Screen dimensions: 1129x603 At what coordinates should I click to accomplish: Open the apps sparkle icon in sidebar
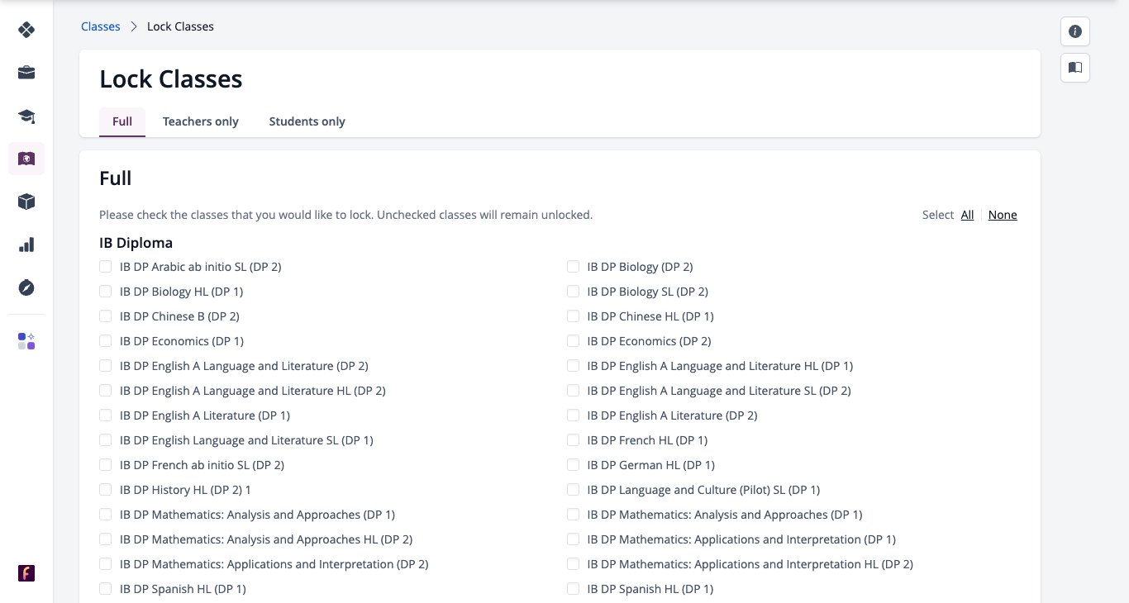click(x=26, y=341)
